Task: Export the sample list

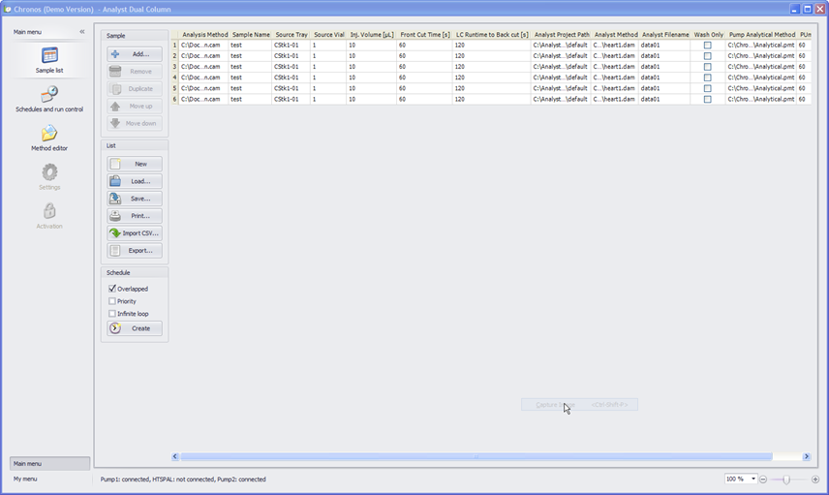Action: [x=135, y=251]
